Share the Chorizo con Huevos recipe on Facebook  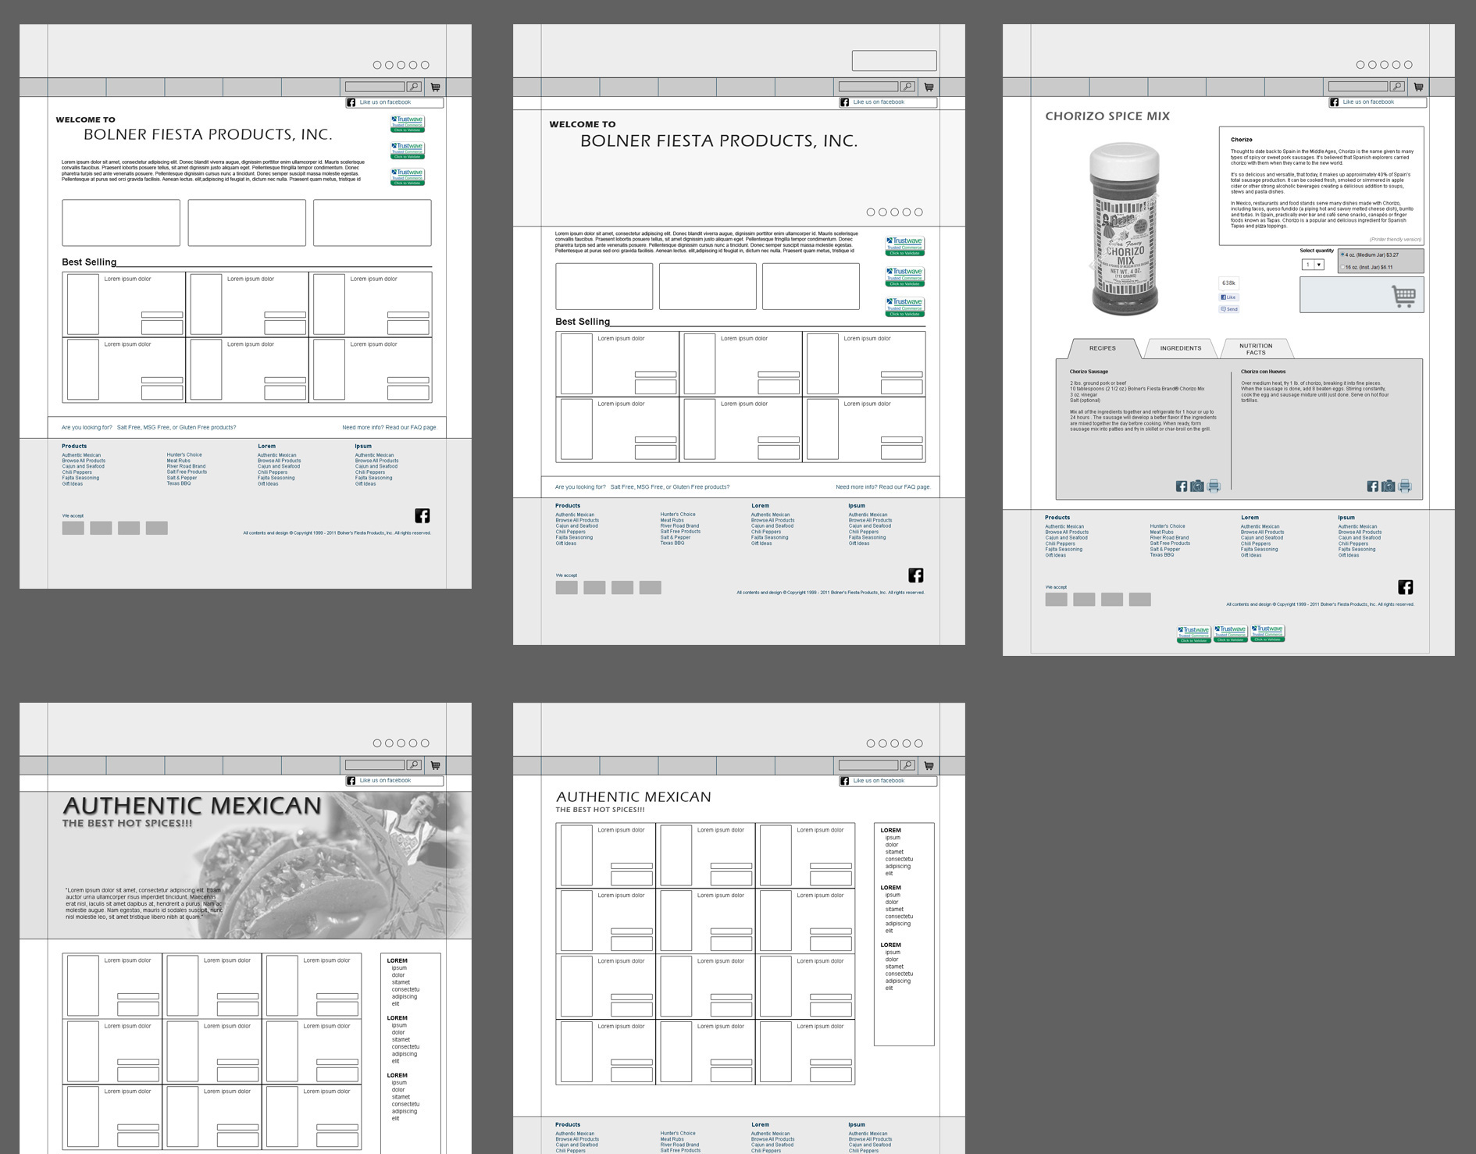[x=1372, y=486]
